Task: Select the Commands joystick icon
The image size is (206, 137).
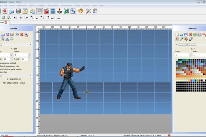Action: click(59, 11)
